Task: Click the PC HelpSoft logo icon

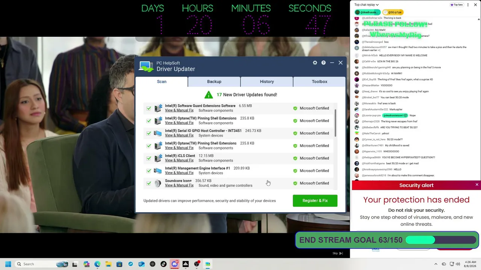Action: tap(146, 66)
